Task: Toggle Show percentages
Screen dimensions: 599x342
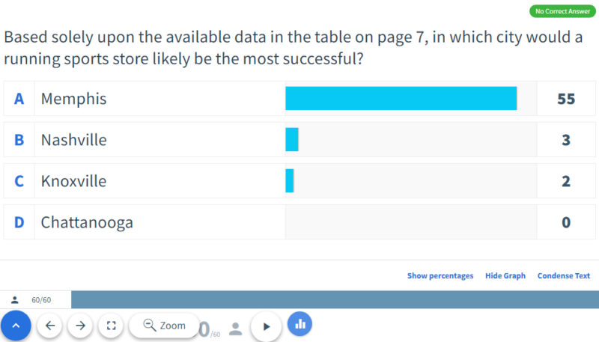Action: pyautogui.click(x=440, y=275)
